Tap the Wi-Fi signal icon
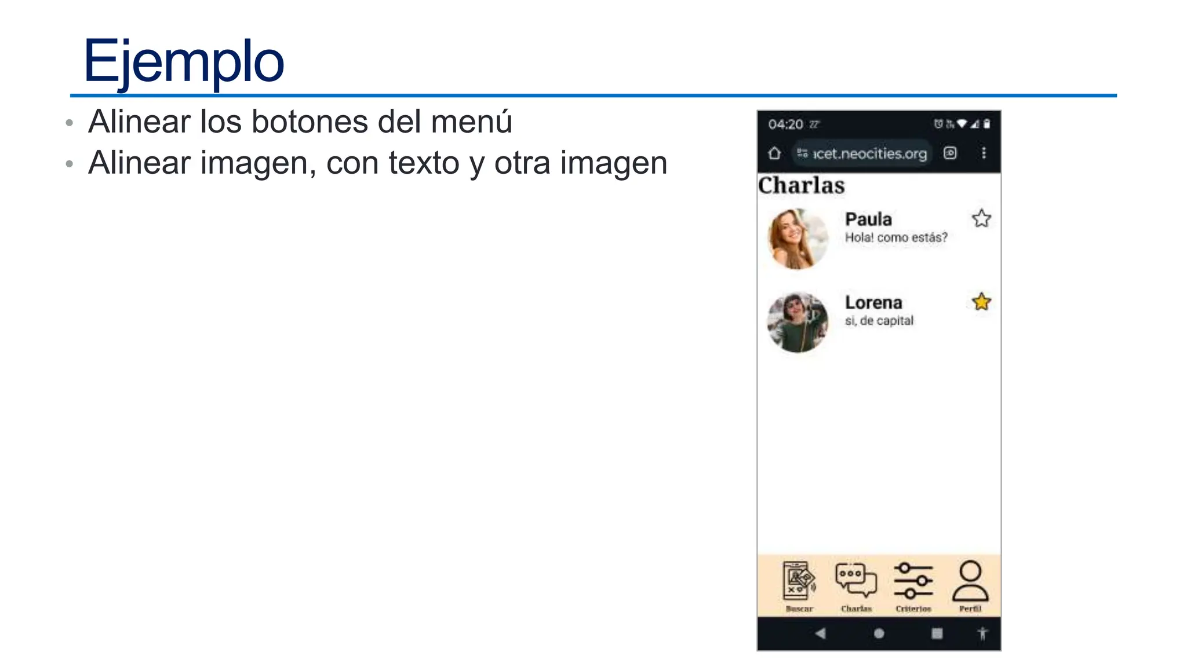Image resolution: width=1187 pixels, height=667 pixels. coord(962,124)
